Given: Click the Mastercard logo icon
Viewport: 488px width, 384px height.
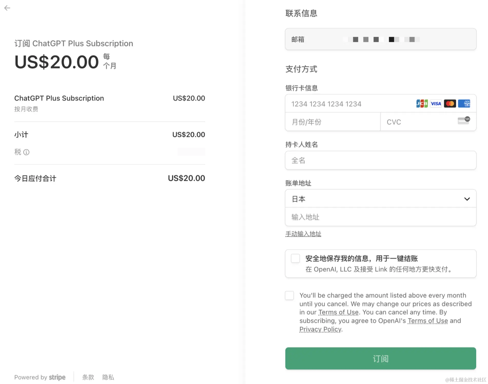Looking at the screenshot, I should tap(450, 104).
